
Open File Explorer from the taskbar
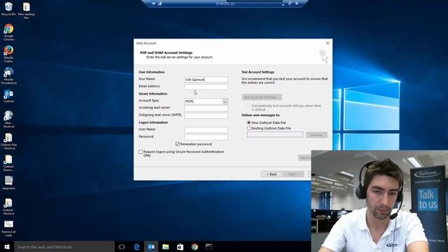coord(165,246)
